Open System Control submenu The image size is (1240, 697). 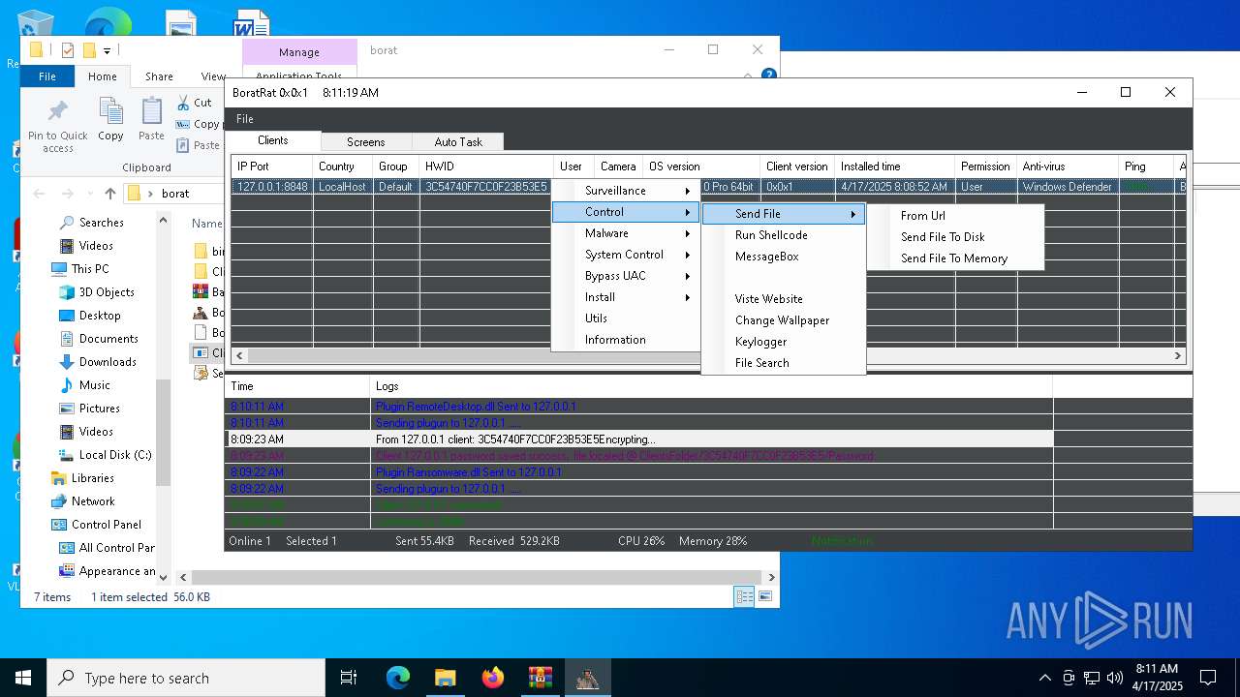pos(626,255)
